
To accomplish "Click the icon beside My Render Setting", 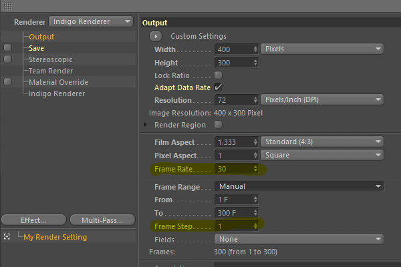I will [x=7, y=237].
